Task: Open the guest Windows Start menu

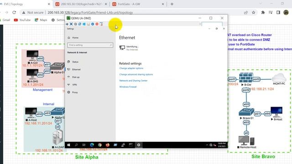Action: point(68,145)
